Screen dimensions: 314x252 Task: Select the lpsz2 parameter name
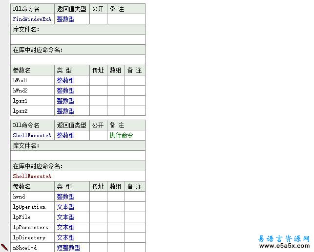tap(20, 111)
